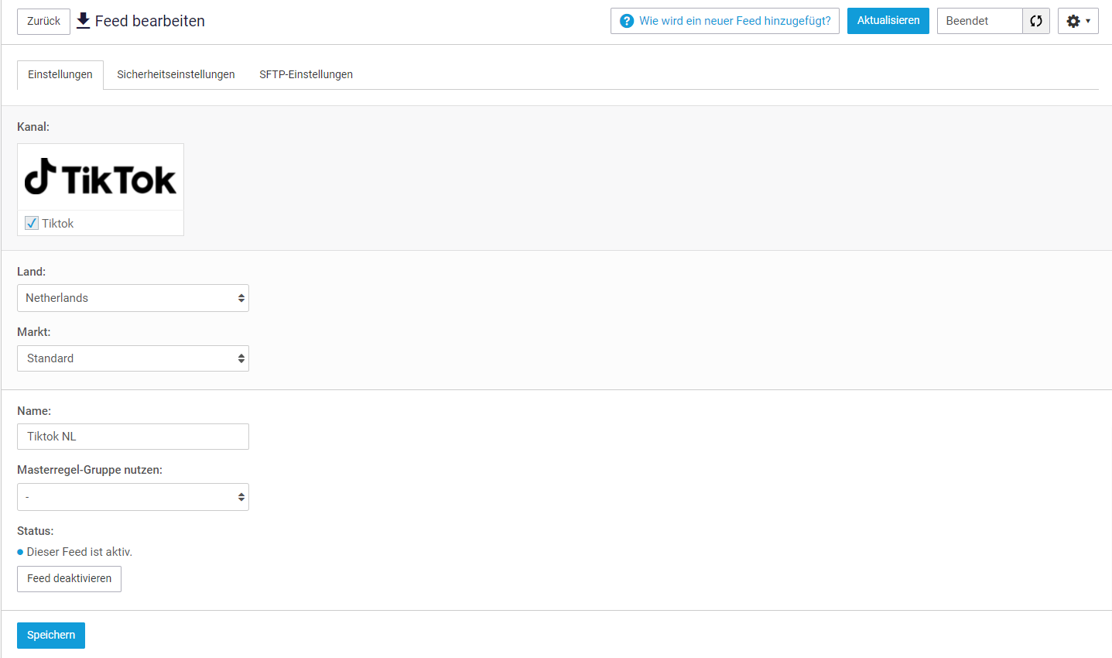
Task: Click the Masterregel-Gruppe nutzen: label
Action: pos(90,470)
